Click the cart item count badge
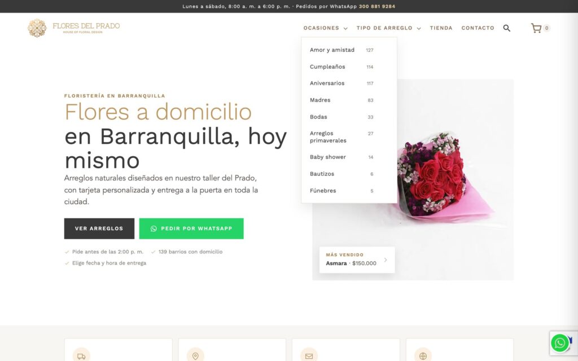This screenshot has height=361, width=578. click(x=546, y=28)
